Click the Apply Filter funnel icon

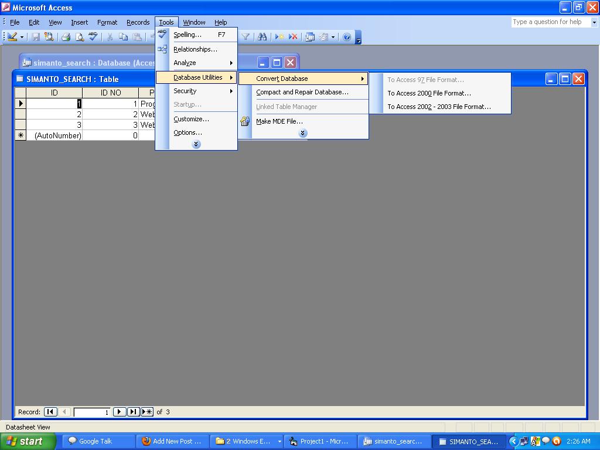pos(246,37)
